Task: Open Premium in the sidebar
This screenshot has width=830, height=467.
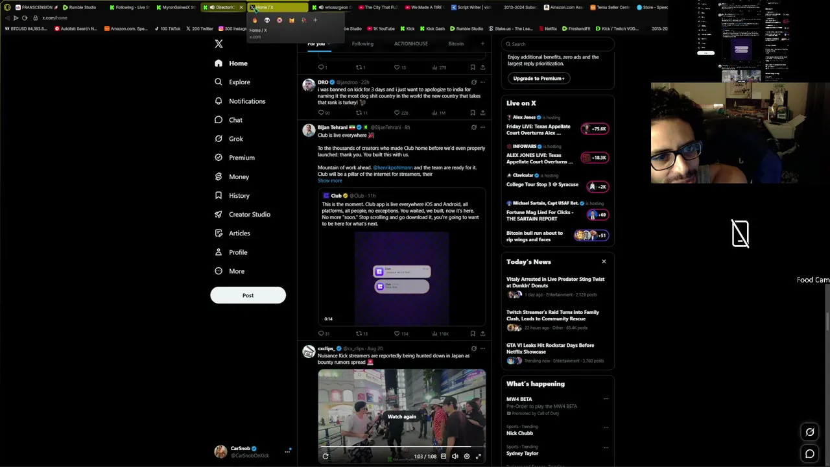Action: 234,158
